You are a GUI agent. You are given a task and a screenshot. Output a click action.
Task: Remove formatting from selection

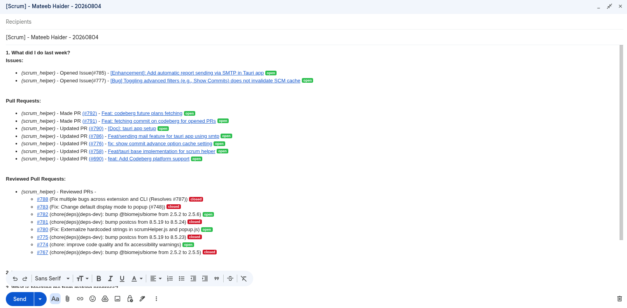(x=244, y=278)
